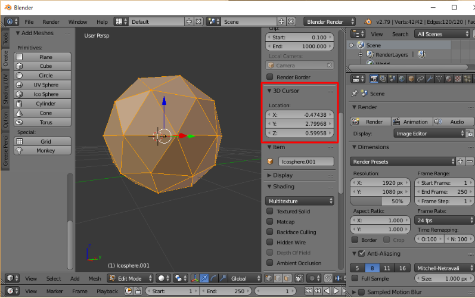Image resolution: width=475 pixels, height=298 pixels.
Task: Select the Rotate manipulator arc icon
Action: point(213,278)
